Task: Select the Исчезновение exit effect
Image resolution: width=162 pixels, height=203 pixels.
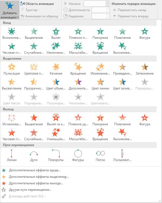Action: click(x=12, y=120)
